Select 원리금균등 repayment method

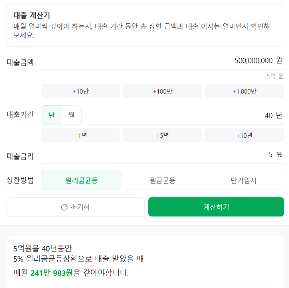(x=81, y=180)
